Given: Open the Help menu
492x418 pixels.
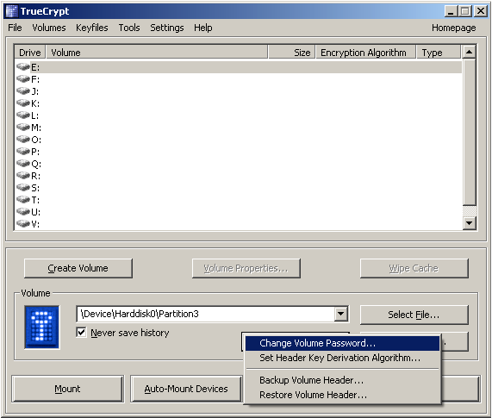Looking at the screenshot, I should tap(203, 28).
